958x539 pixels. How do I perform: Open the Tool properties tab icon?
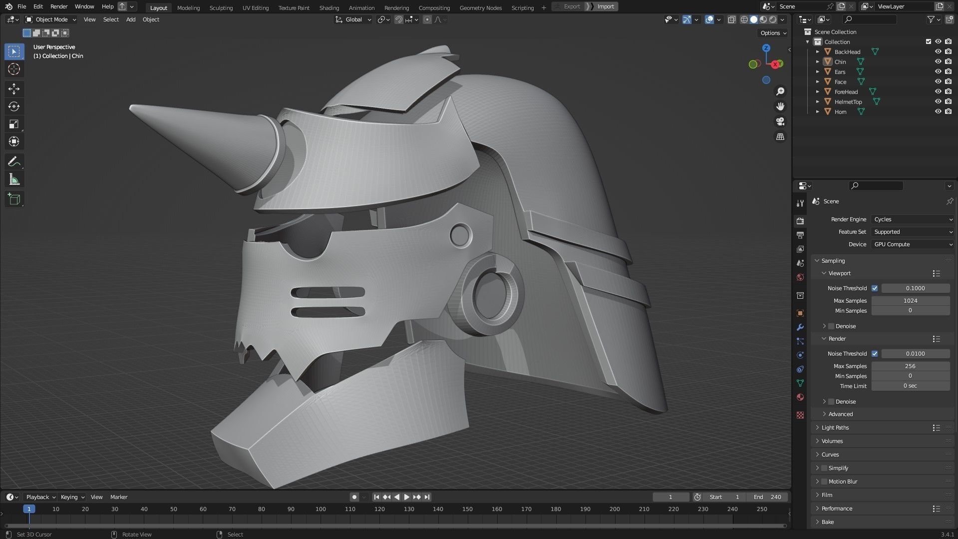click(800, 203)
